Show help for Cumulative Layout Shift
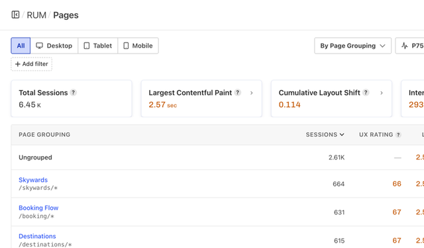Screen dimensions: 424x248 (x=366, y=93)
